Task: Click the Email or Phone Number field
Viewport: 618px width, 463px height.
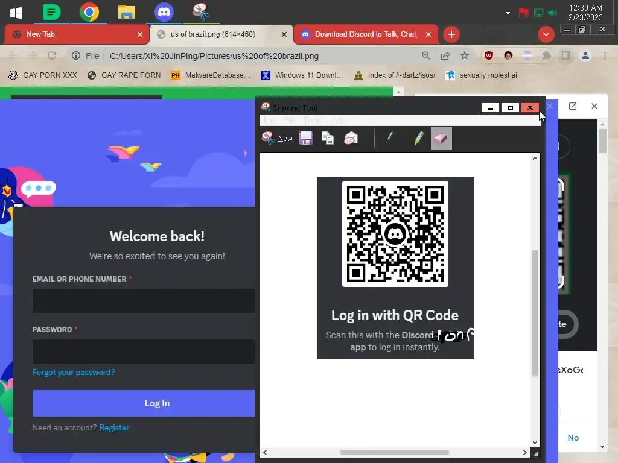Action: [144, 301]
